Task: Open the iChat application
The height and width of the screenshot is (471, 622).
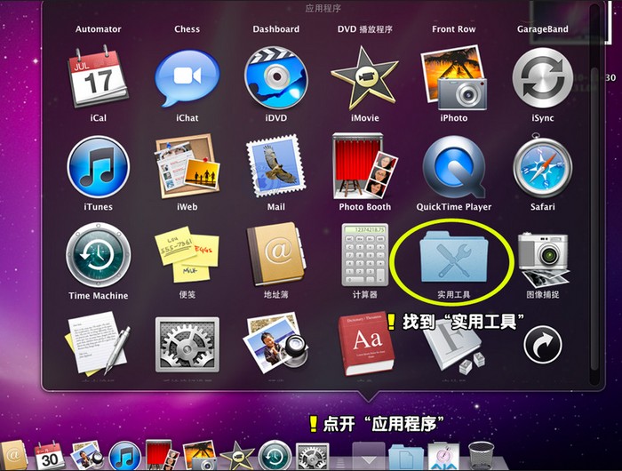Action: (x=187, y=78)
